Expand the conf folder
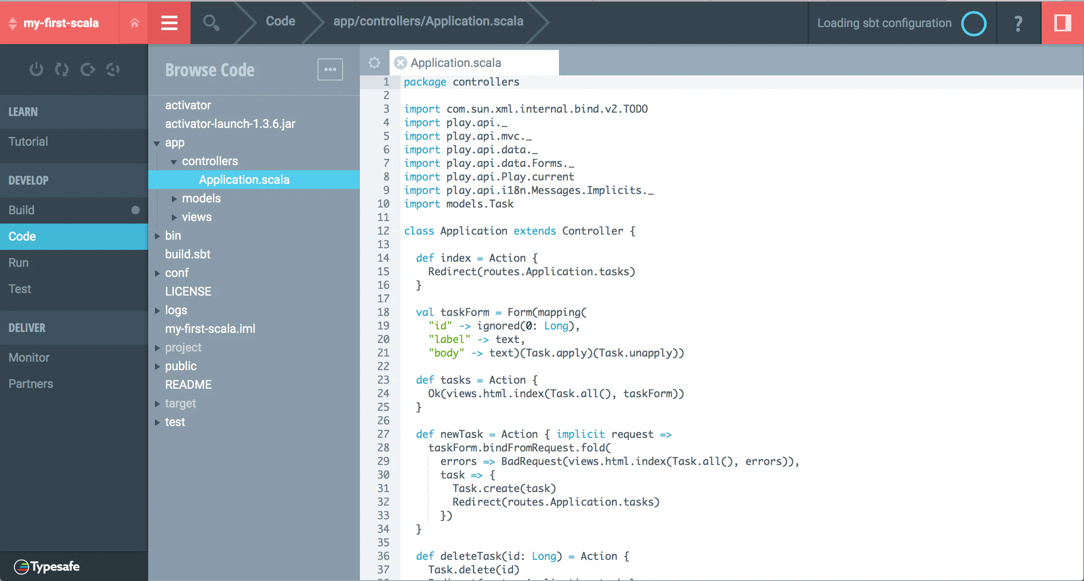1084x581 pixels. 157,273
